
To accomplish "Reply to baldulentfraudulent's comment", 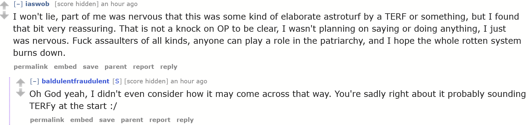I will [185, 120].
